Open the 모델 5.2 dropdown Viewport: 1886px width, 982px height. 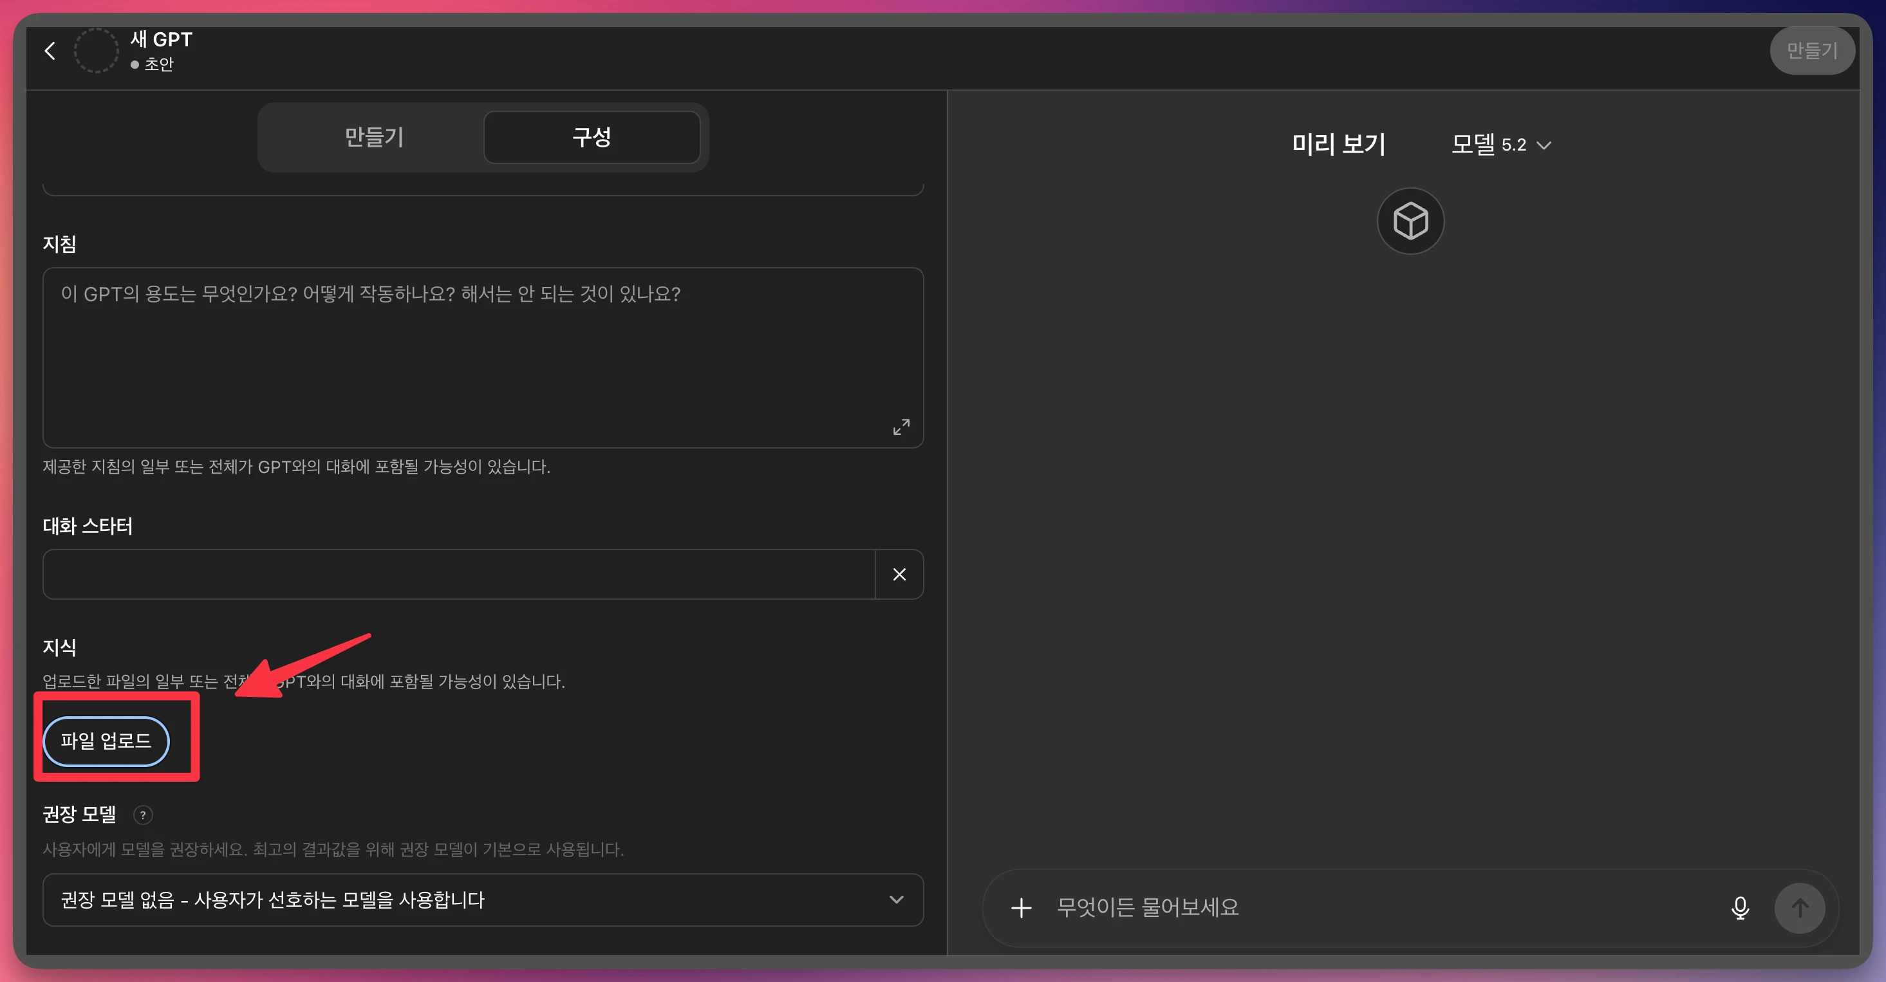(x=1501, y=145)
